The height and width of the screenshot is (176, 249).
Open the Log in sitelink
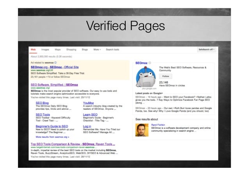click(x=87, y=126)
